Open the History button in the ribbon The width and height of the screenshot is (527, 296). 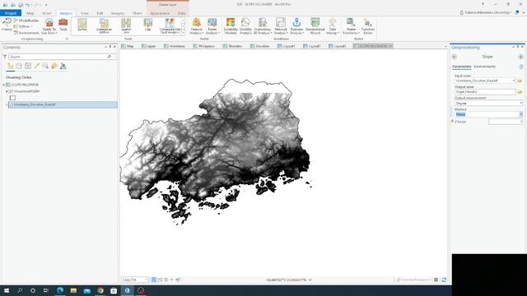coord(7,25)
